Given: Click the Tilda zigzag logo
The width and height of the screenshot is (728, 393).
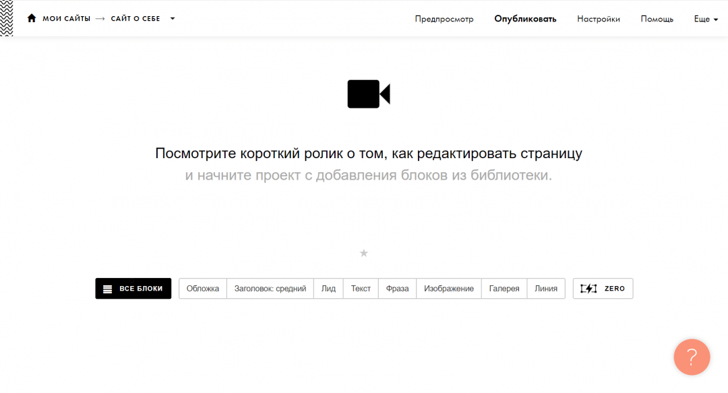Looking at the screenshot, I should pos(6,17).
